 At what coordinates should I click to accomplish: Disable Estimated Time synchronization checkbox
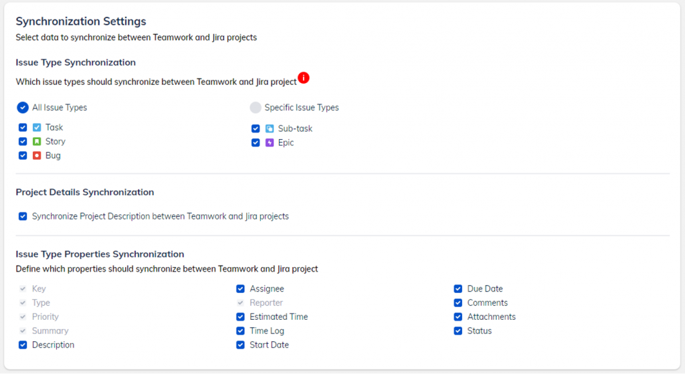pos(240,317)
